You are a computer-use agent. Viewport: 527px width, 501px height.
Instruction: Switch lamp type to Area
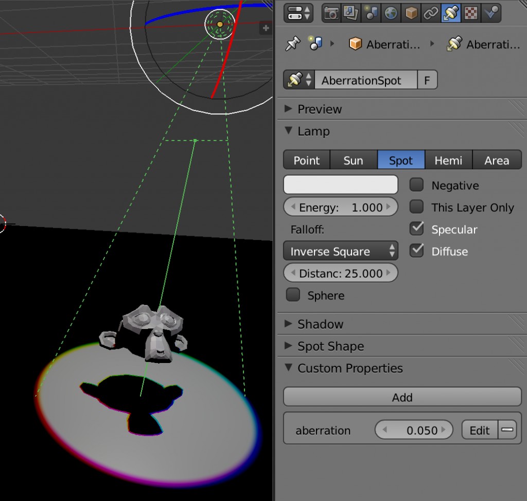(x=497, y=160)
